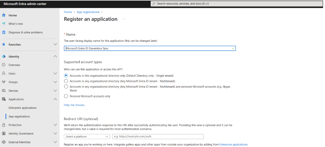Expand the External Identities chevron
The image size is (325, 147).
click(x=55, y=142)
